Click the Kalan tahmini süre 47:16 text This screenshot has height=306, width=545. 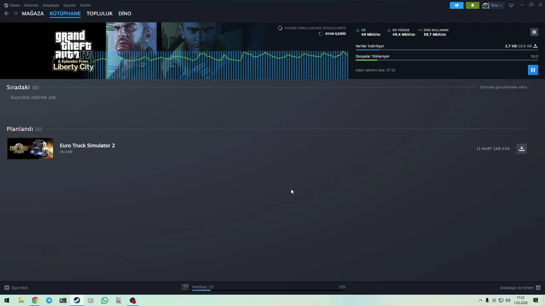coord(376,70)
